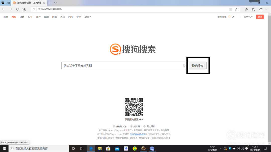Click the lock site-info icon
This screenshot has width=271, height=152.
[x=34, y=9]
